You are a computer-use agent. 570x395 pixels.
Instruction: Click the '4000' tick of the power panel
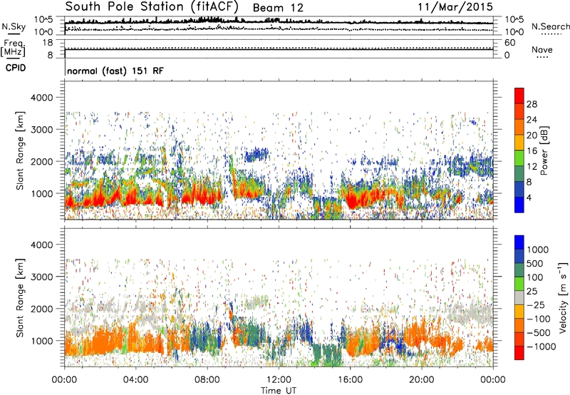pos(41,98)
